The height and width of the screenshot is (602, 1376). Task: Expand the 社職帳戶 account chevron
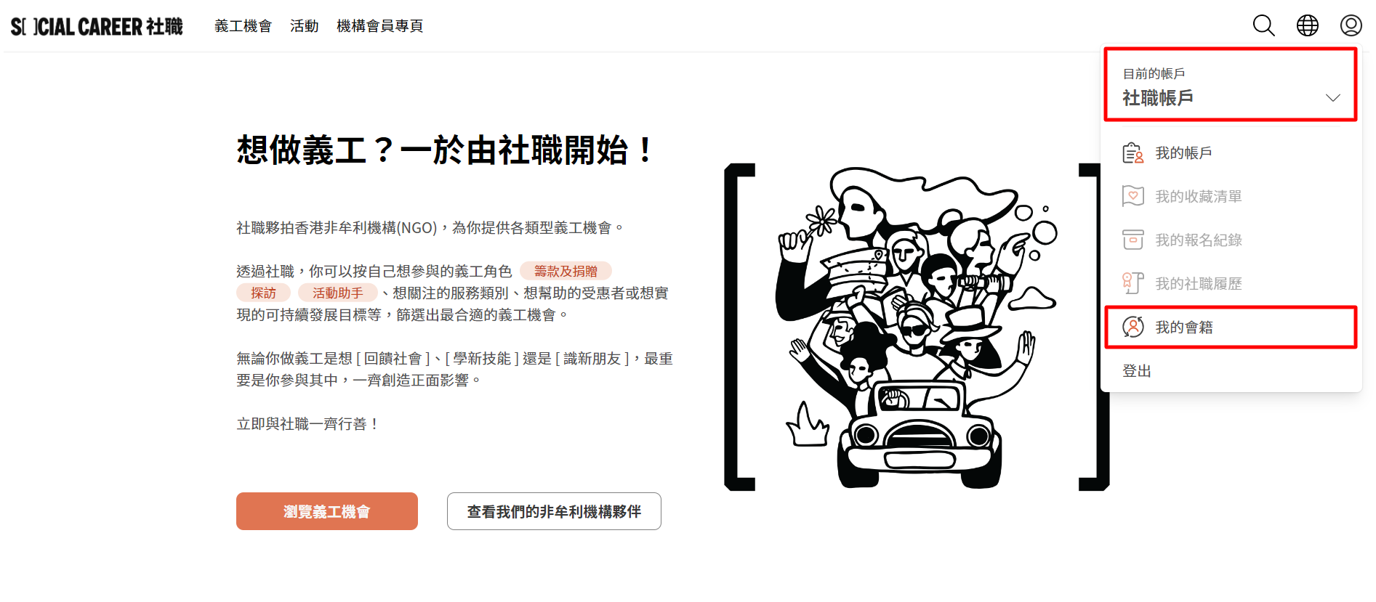1332,98
